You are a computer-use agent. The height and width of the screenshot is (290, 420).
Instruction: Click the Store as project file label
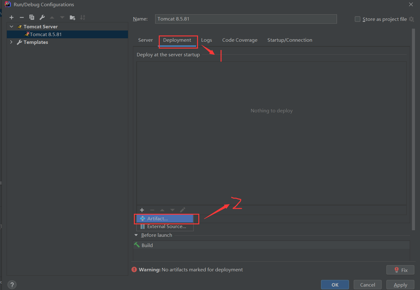tap(385, 19)
